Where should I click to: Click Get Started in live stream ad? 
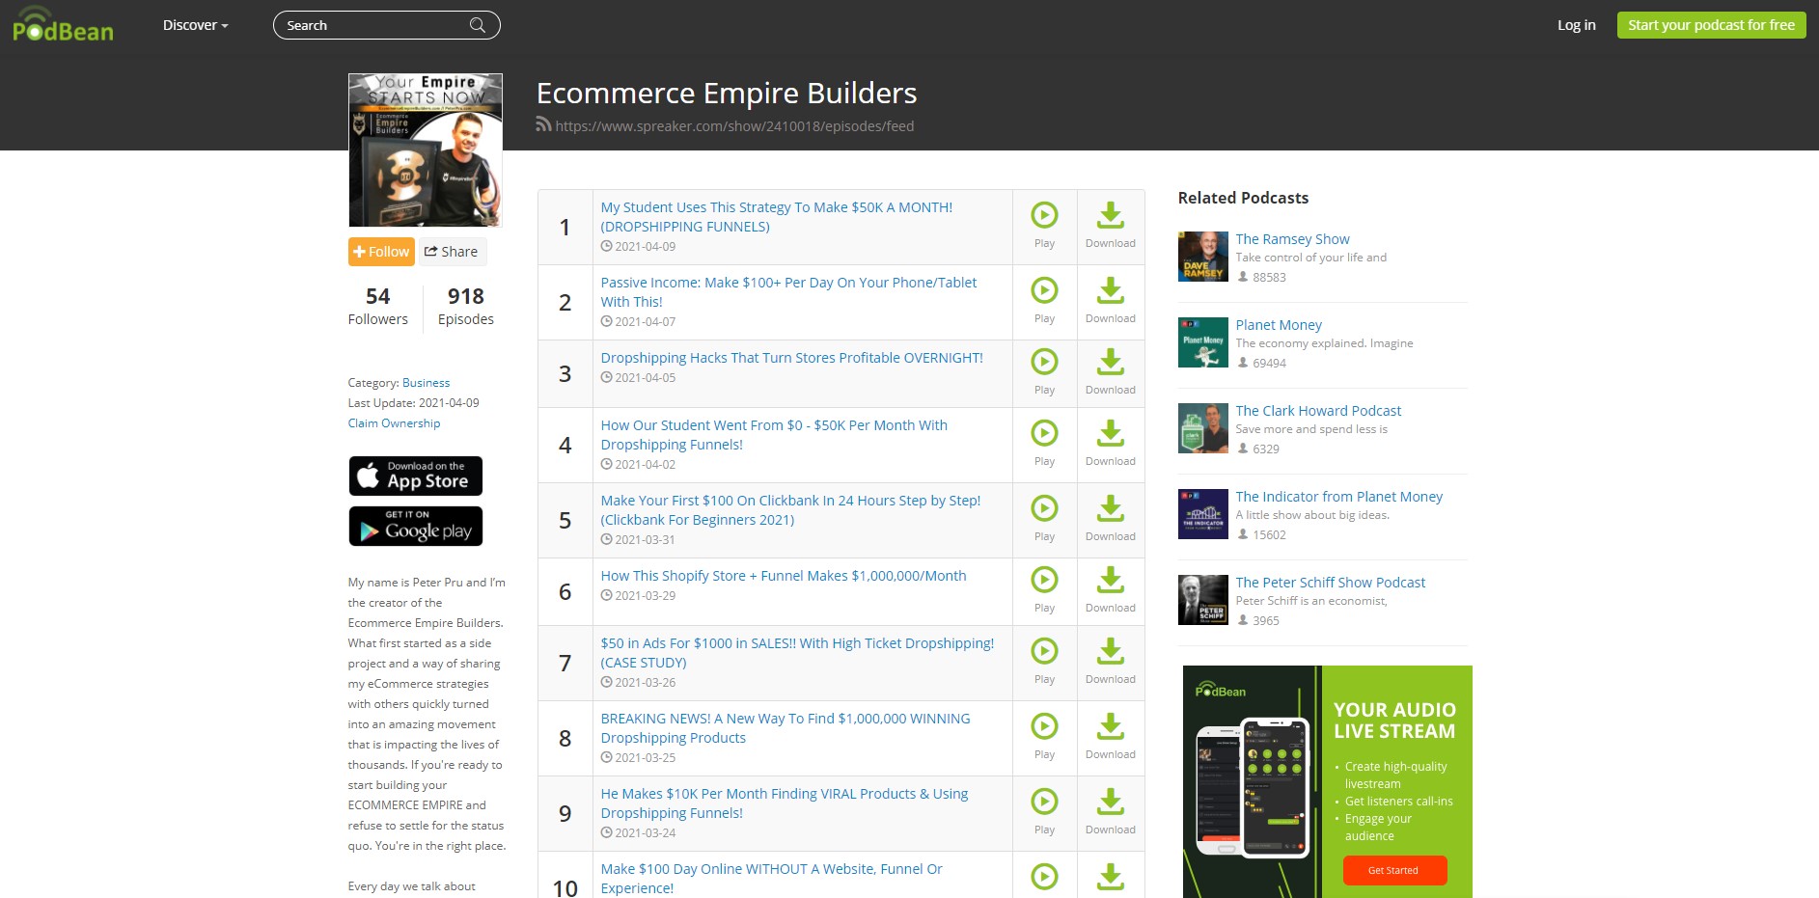click(x=1394, y=870)
